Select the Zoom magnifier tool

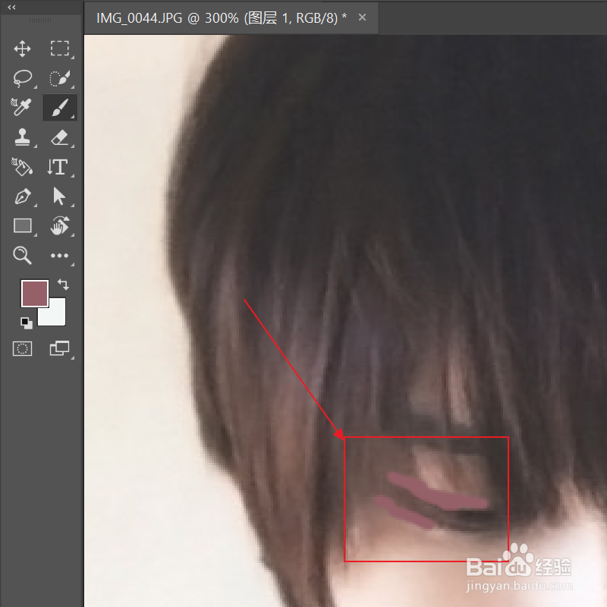[x=22, y=255]
